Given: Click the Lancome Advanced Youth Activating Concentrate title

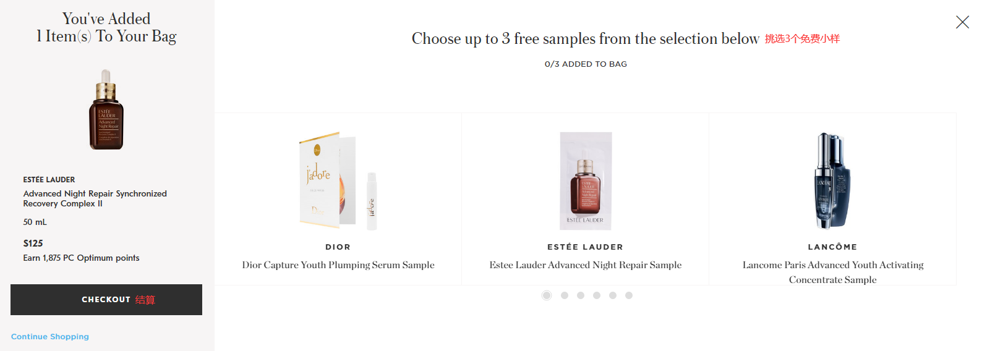Looking at the screenshot, I should click(833, 272).
